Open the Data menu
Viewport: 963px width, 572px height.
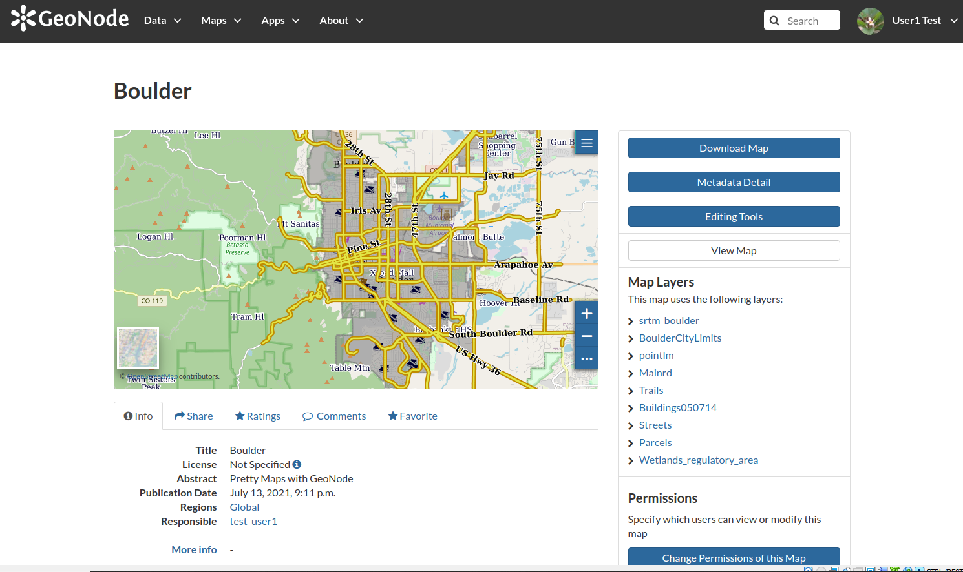163,21
